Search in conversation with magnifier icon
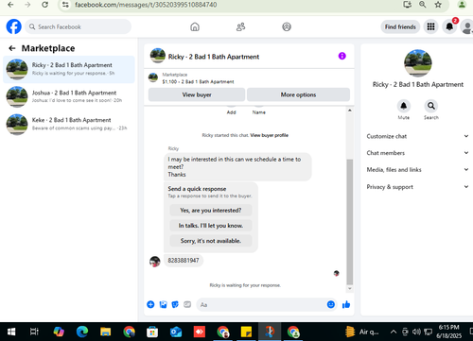 (431, 106)
